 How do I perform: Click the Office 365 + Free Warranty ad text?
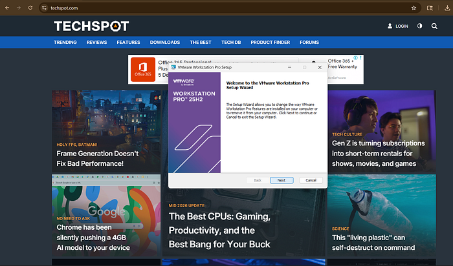[x=342, y=64]
